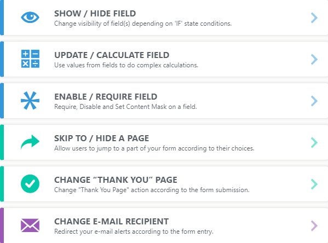The image size is (328, 243).
Task: Click the curved arrow Skip To icon
Action: point(30,142)
